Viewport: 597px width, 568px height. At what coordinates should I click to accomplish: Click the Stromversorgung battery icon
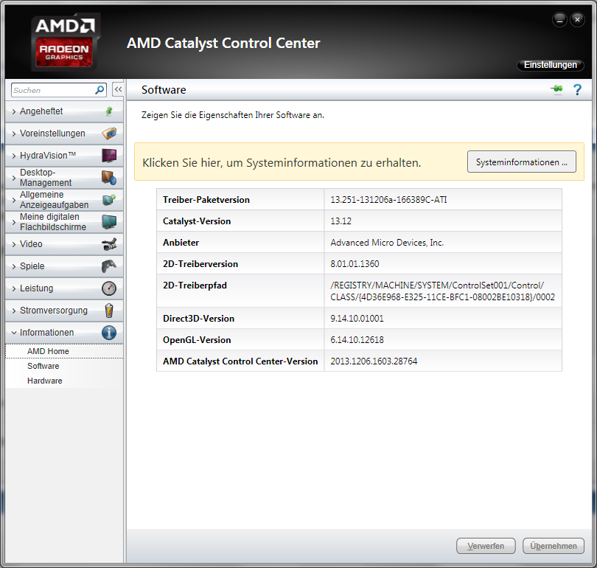[109, 310]
